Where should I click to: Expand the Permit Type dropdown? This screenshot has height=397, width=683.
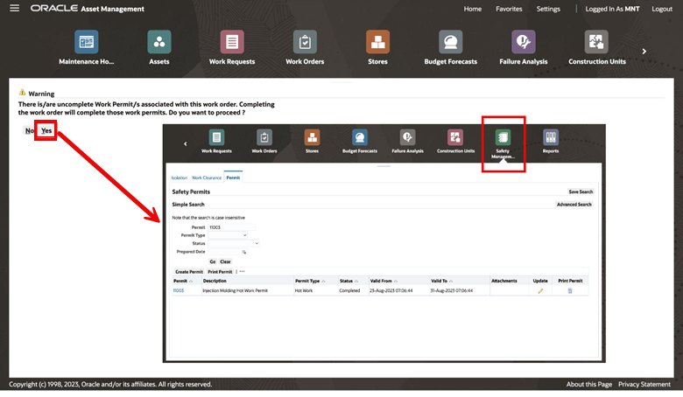pyautogui.click(x=228, y=235)
